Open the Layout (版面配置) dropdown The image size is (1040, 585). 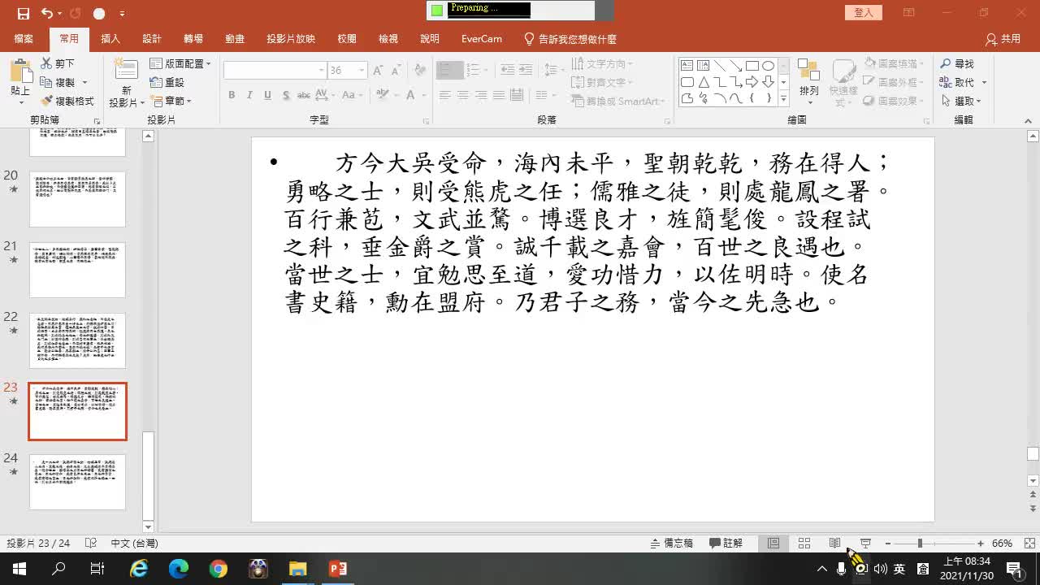[x=180, y=63]
